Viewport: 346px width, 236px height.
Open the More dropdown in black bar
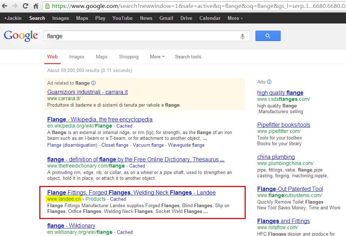tap(235, 18)
